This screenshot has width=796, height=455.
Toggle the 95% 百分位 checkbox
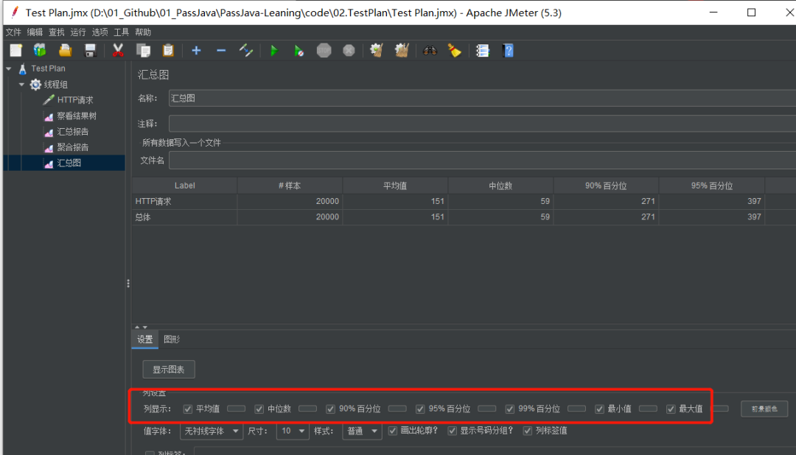click(x=420, y=409)
